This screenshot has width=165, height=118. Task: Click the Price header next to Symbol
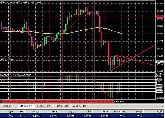[x=50, y=111]
